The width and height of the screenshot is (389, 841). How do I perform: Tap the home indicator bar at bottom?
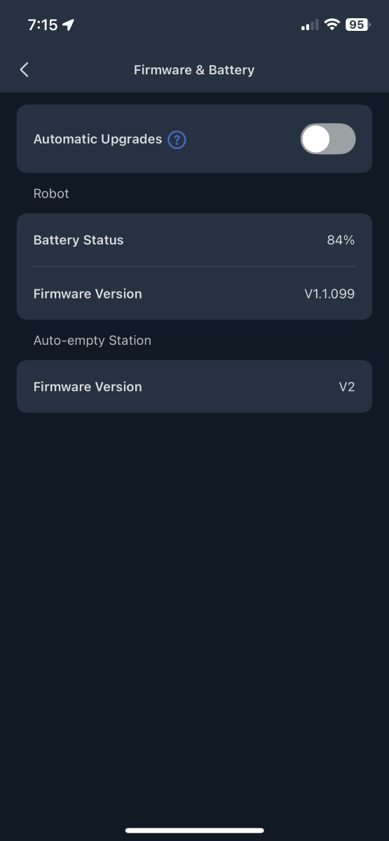pyautogui.click(x=194, y=830)
